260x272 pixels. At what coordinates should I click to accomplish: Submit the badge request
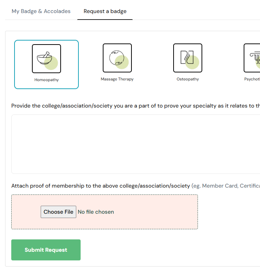[46, 250]
